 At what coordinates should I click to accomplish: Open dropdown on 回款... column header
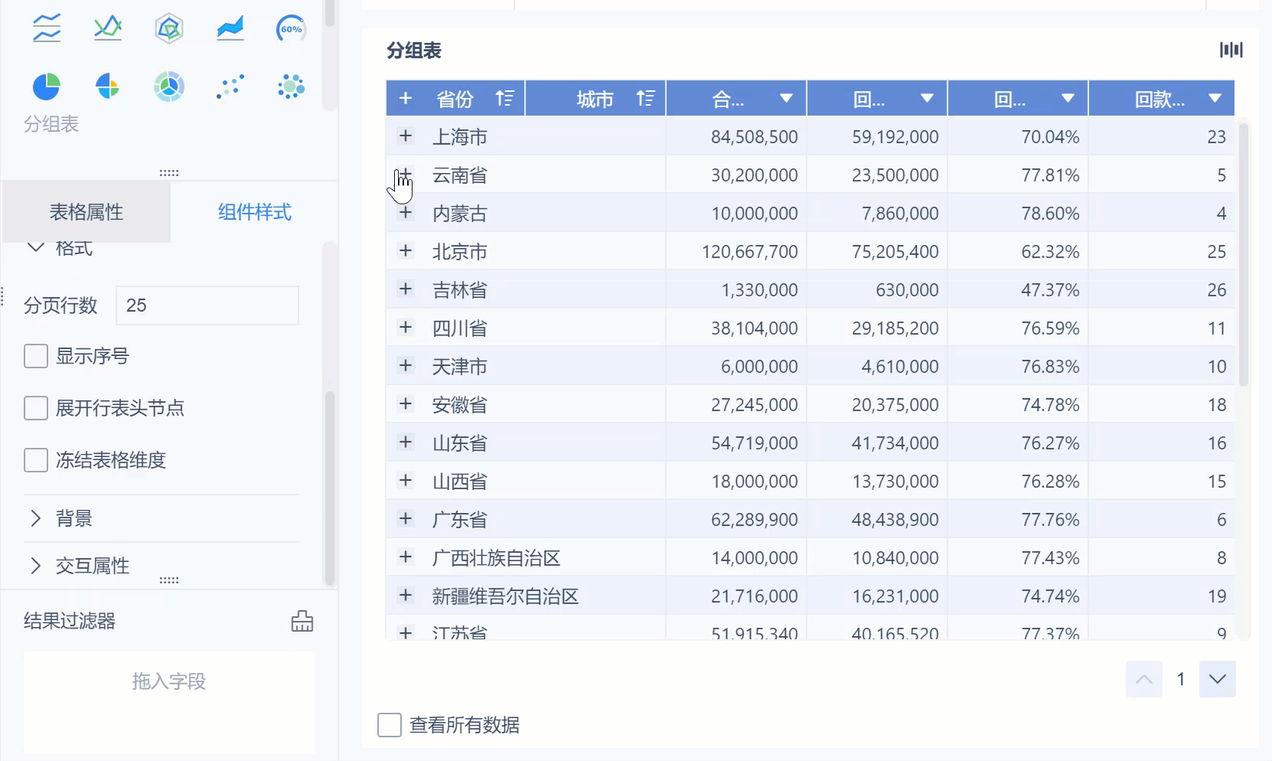coord(1215,99)
